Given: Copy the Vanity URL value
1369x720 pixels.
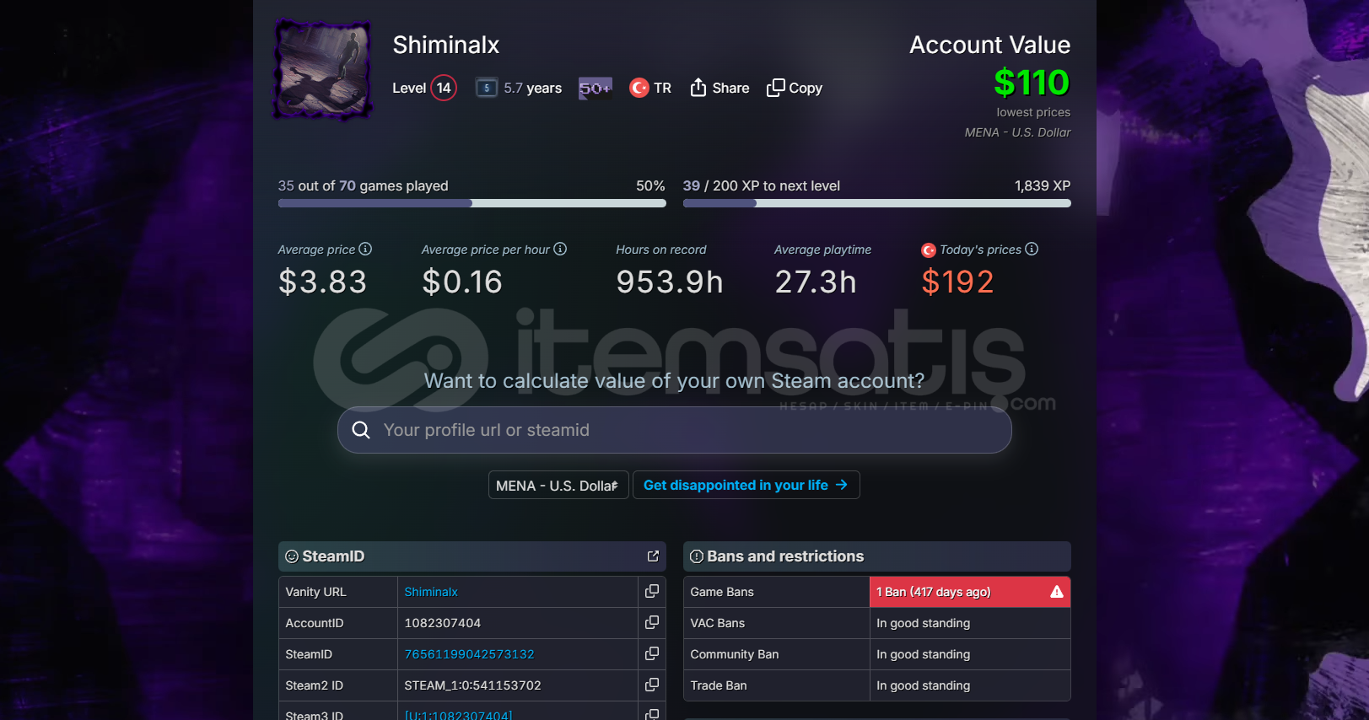Looking at the screenshot, I should point(652,592).
